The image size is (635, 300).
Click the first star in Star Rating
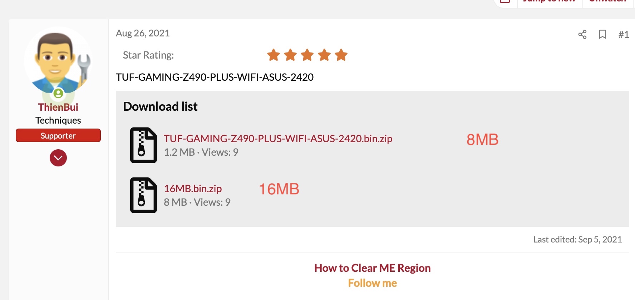[x=274, y=55]
